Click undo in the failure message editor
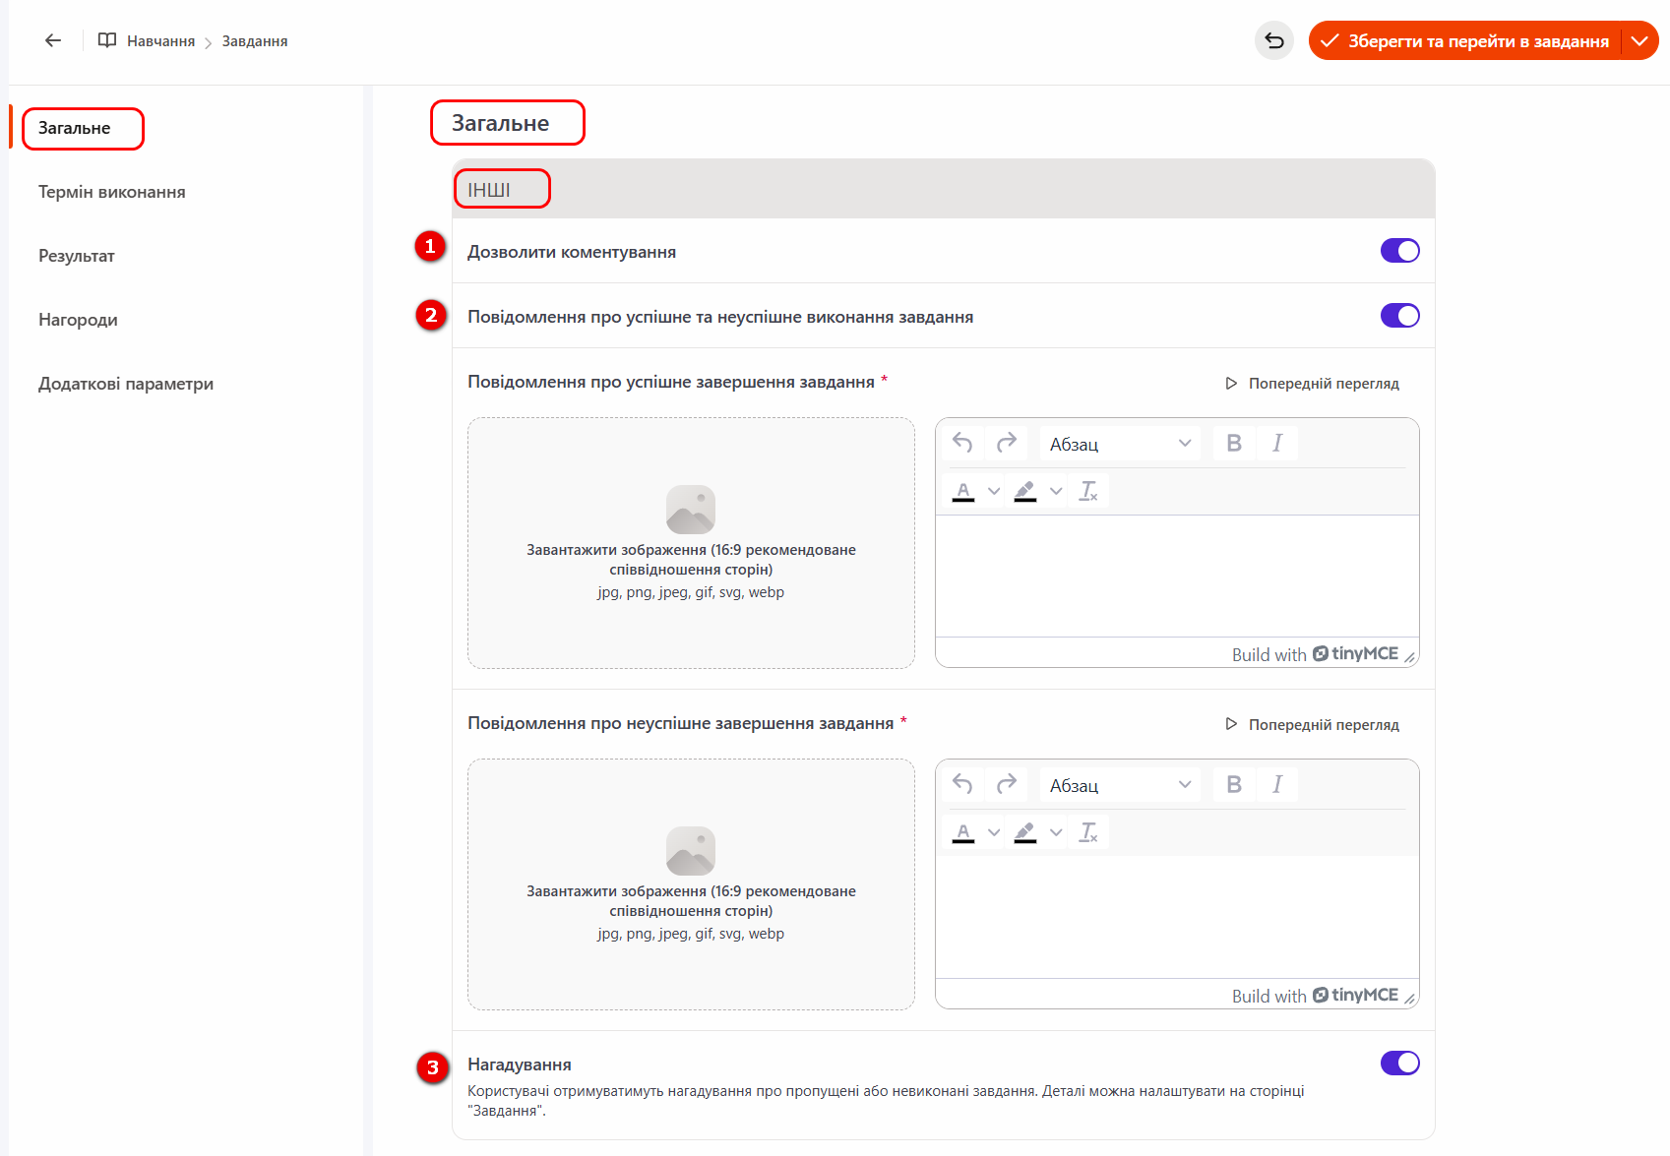Image resolution: width=1670 pixels, height=1156 pixels. [x=962, y=785]
